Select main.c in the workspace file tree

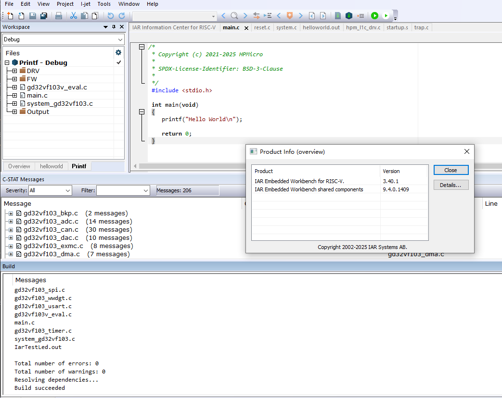37,96
